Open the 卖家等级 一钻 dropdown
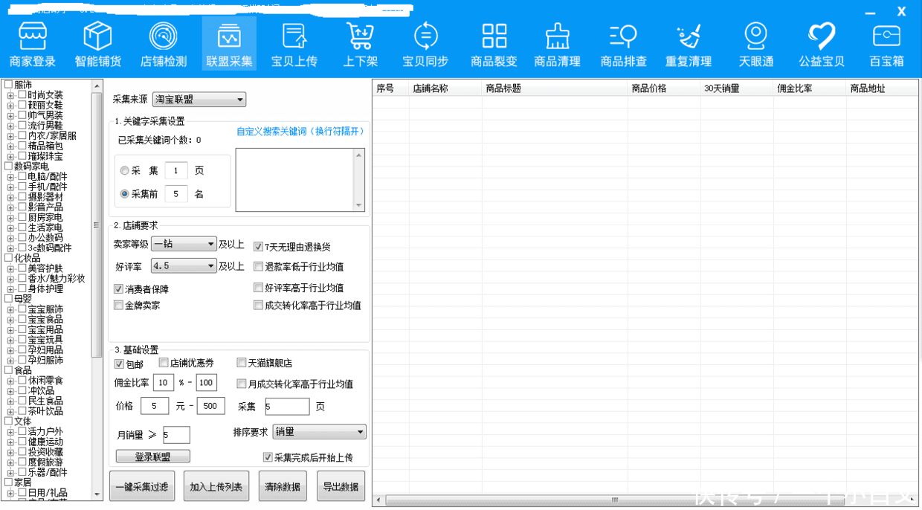This screenshot has height=510, width=922. (184, 244)
